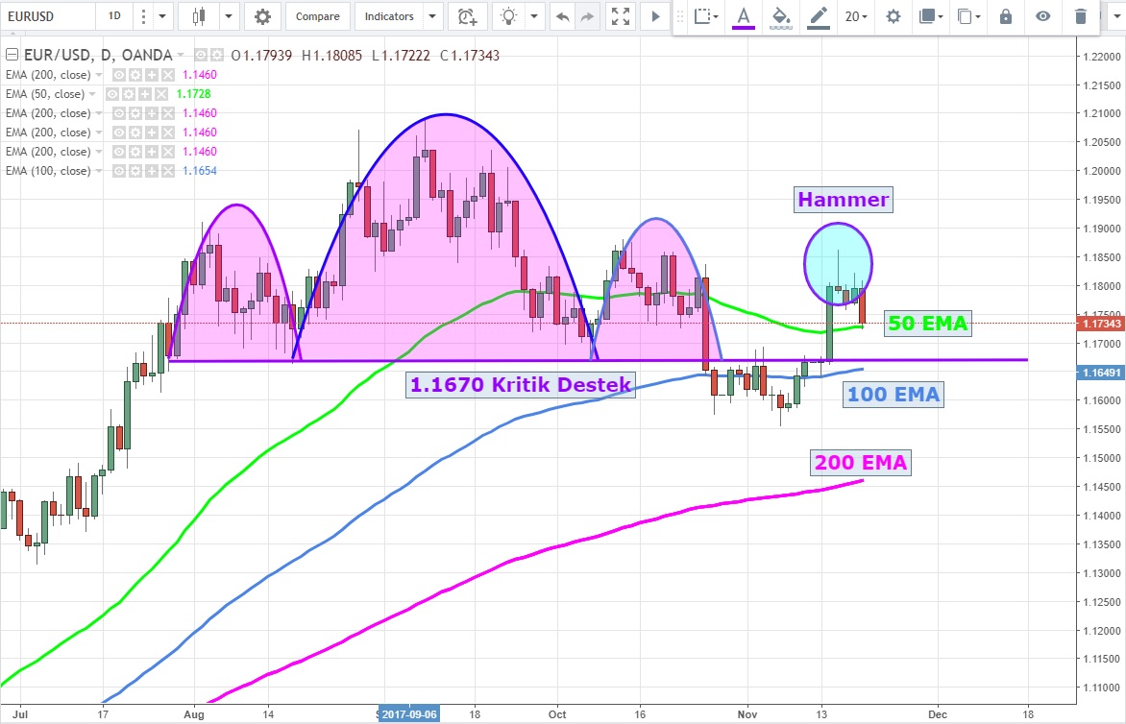Remove the EMA (50, close) indicator
Viewport: 1126px width, 724px height.
pos(159,94)
